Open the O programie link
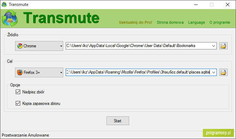236x139 pixels. tap(220, 22)
